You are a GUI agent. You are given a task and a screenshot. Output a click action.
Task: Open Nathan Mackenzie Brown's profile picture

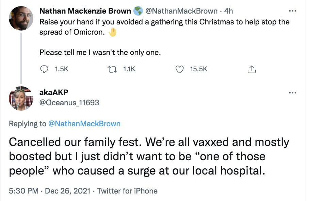(21, 18)
